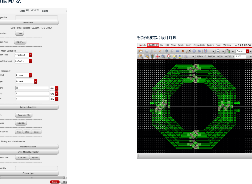Expand the overflow chevron next to the Zoom icon

(x=223, y=51)
